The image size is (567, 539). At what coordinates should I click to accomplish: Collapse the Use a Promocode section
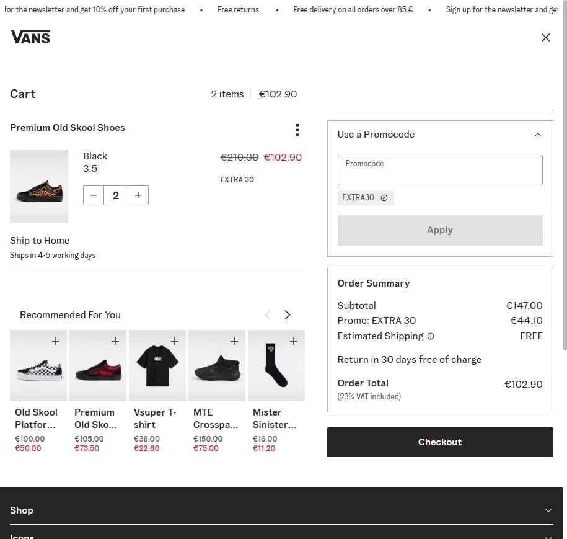coord(538,135)
